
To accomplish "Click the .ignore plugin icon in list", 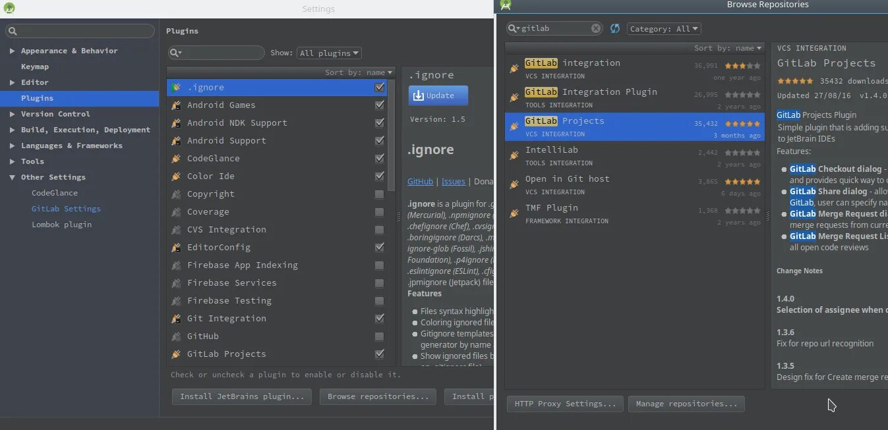I will click(x=176, y=88).
